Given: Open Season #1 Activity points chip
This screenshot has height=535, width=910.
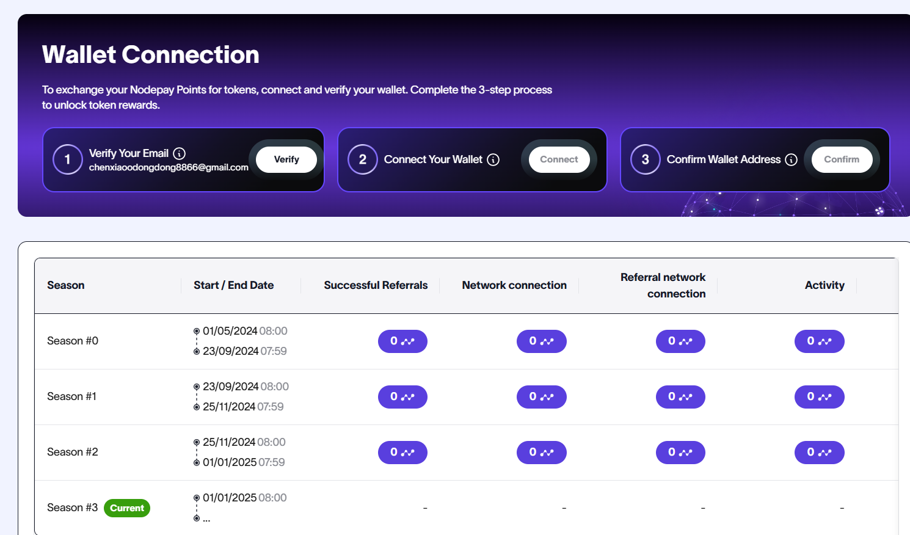Looking at the screenshot, I should pyautogui.click(x=820, y=397).
